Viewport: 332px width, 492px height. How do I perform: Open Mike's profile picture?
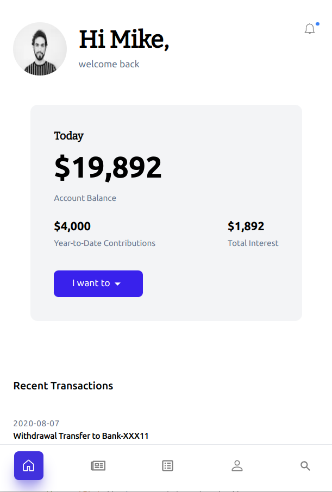[x=40, y=49]
